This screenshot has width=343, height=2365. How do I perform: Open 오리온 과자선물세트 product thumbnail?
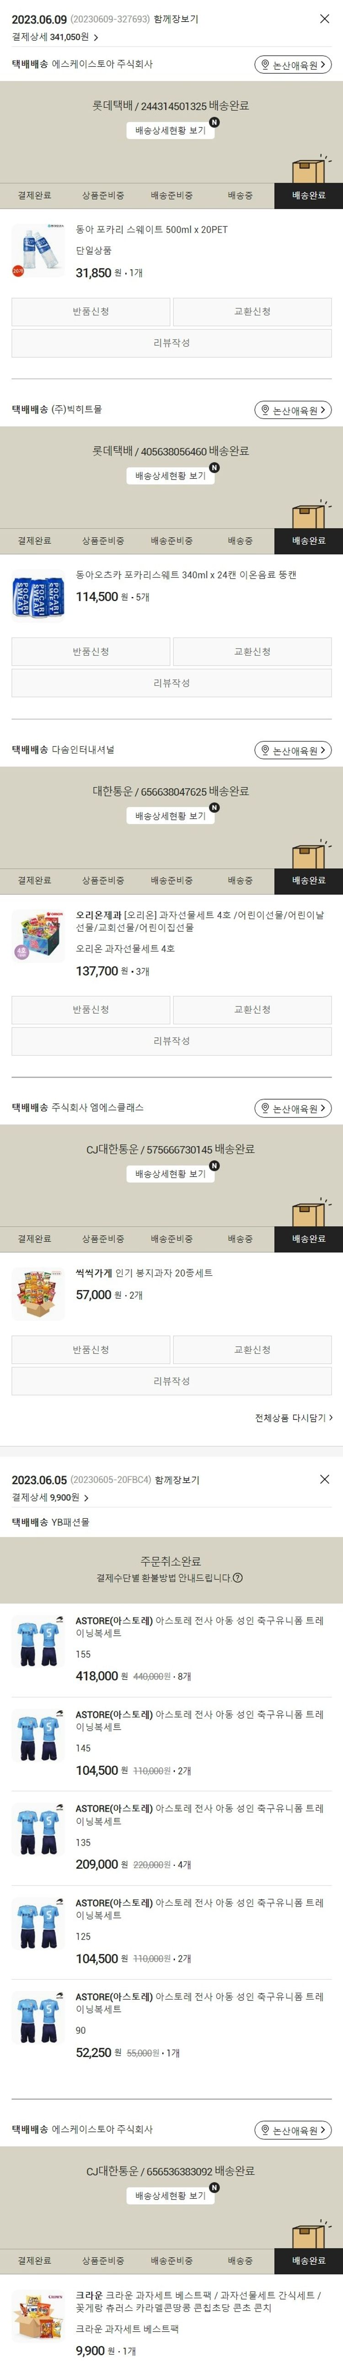pos(38,935)
